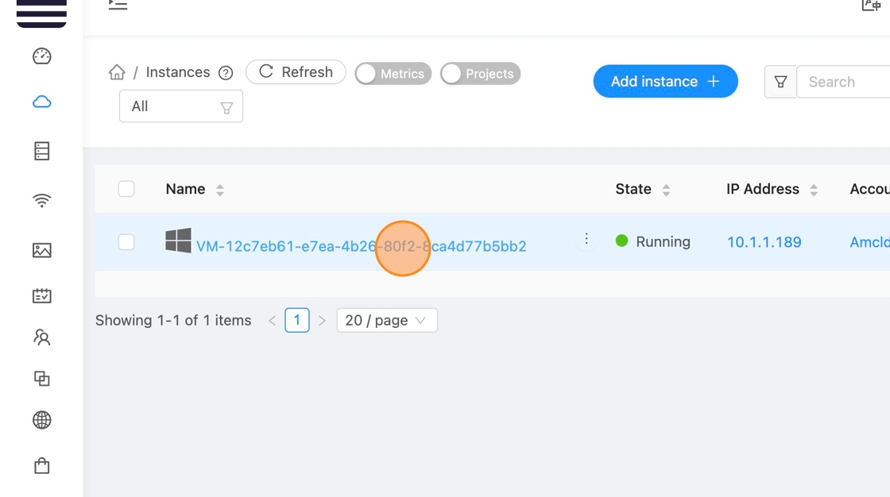Open the Images picture icon in sidebar
This screenshot has height=497, width=890.
coord(42,251)
